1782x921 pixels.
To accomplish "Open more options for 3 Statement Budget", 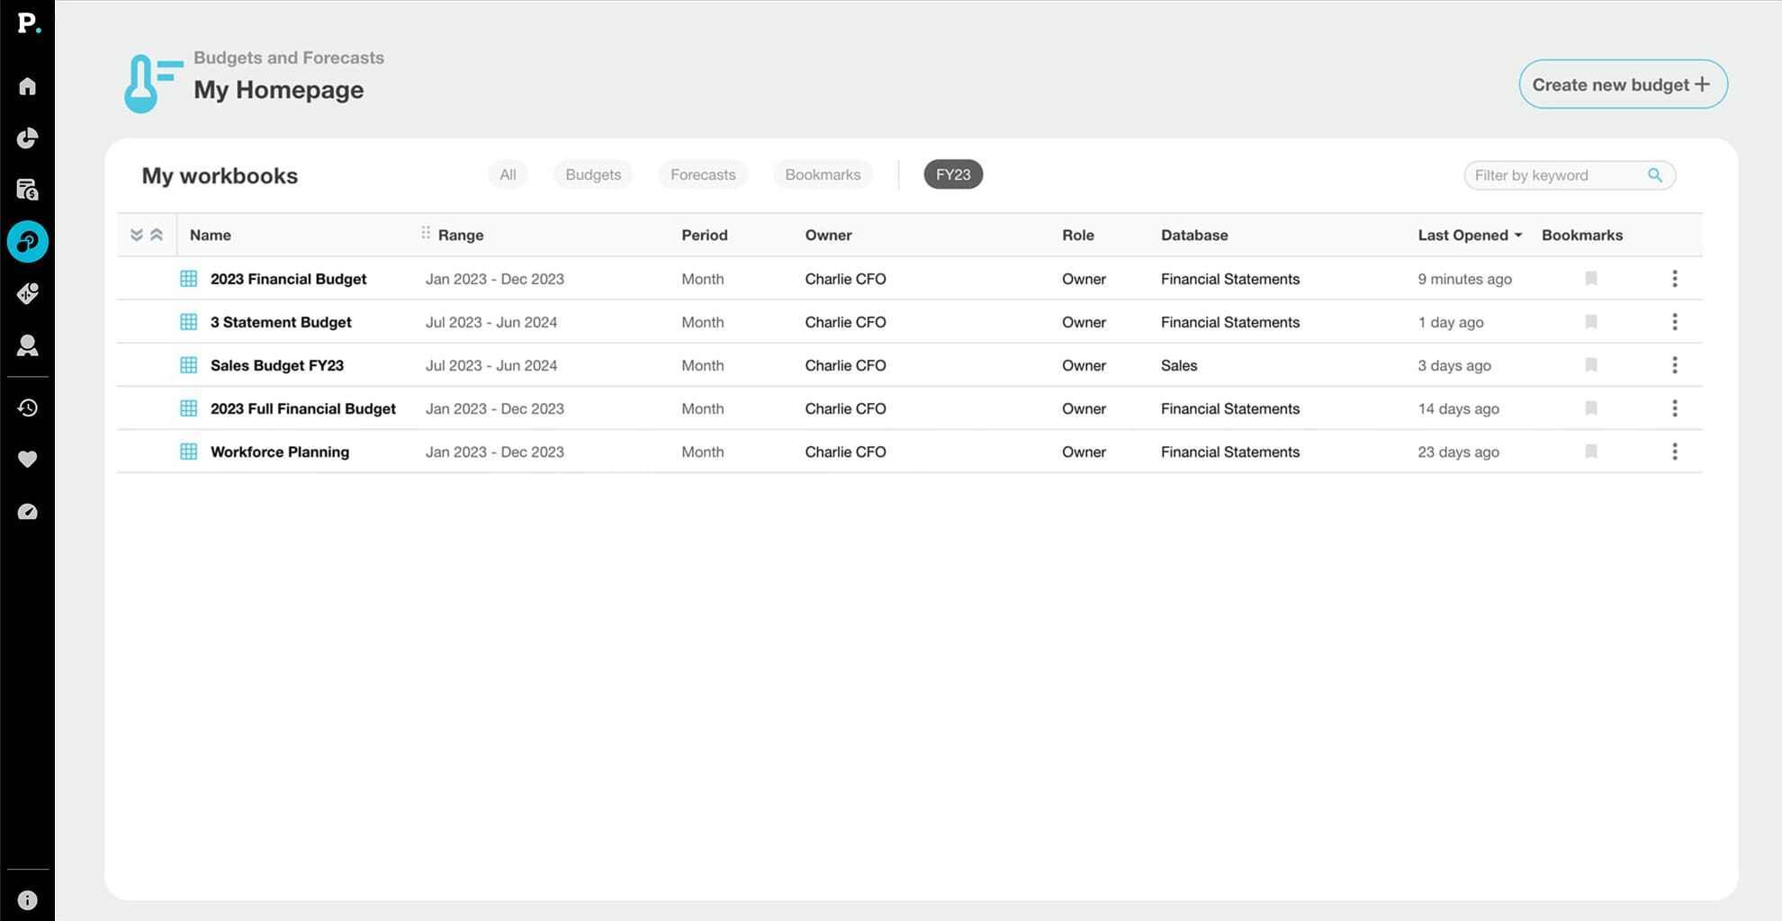I will 1674,322.
